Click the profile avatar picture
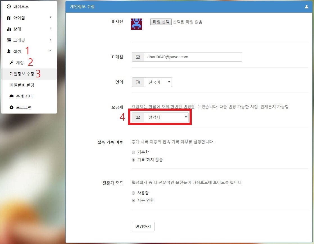314x244 pixels. pos(136,24)
